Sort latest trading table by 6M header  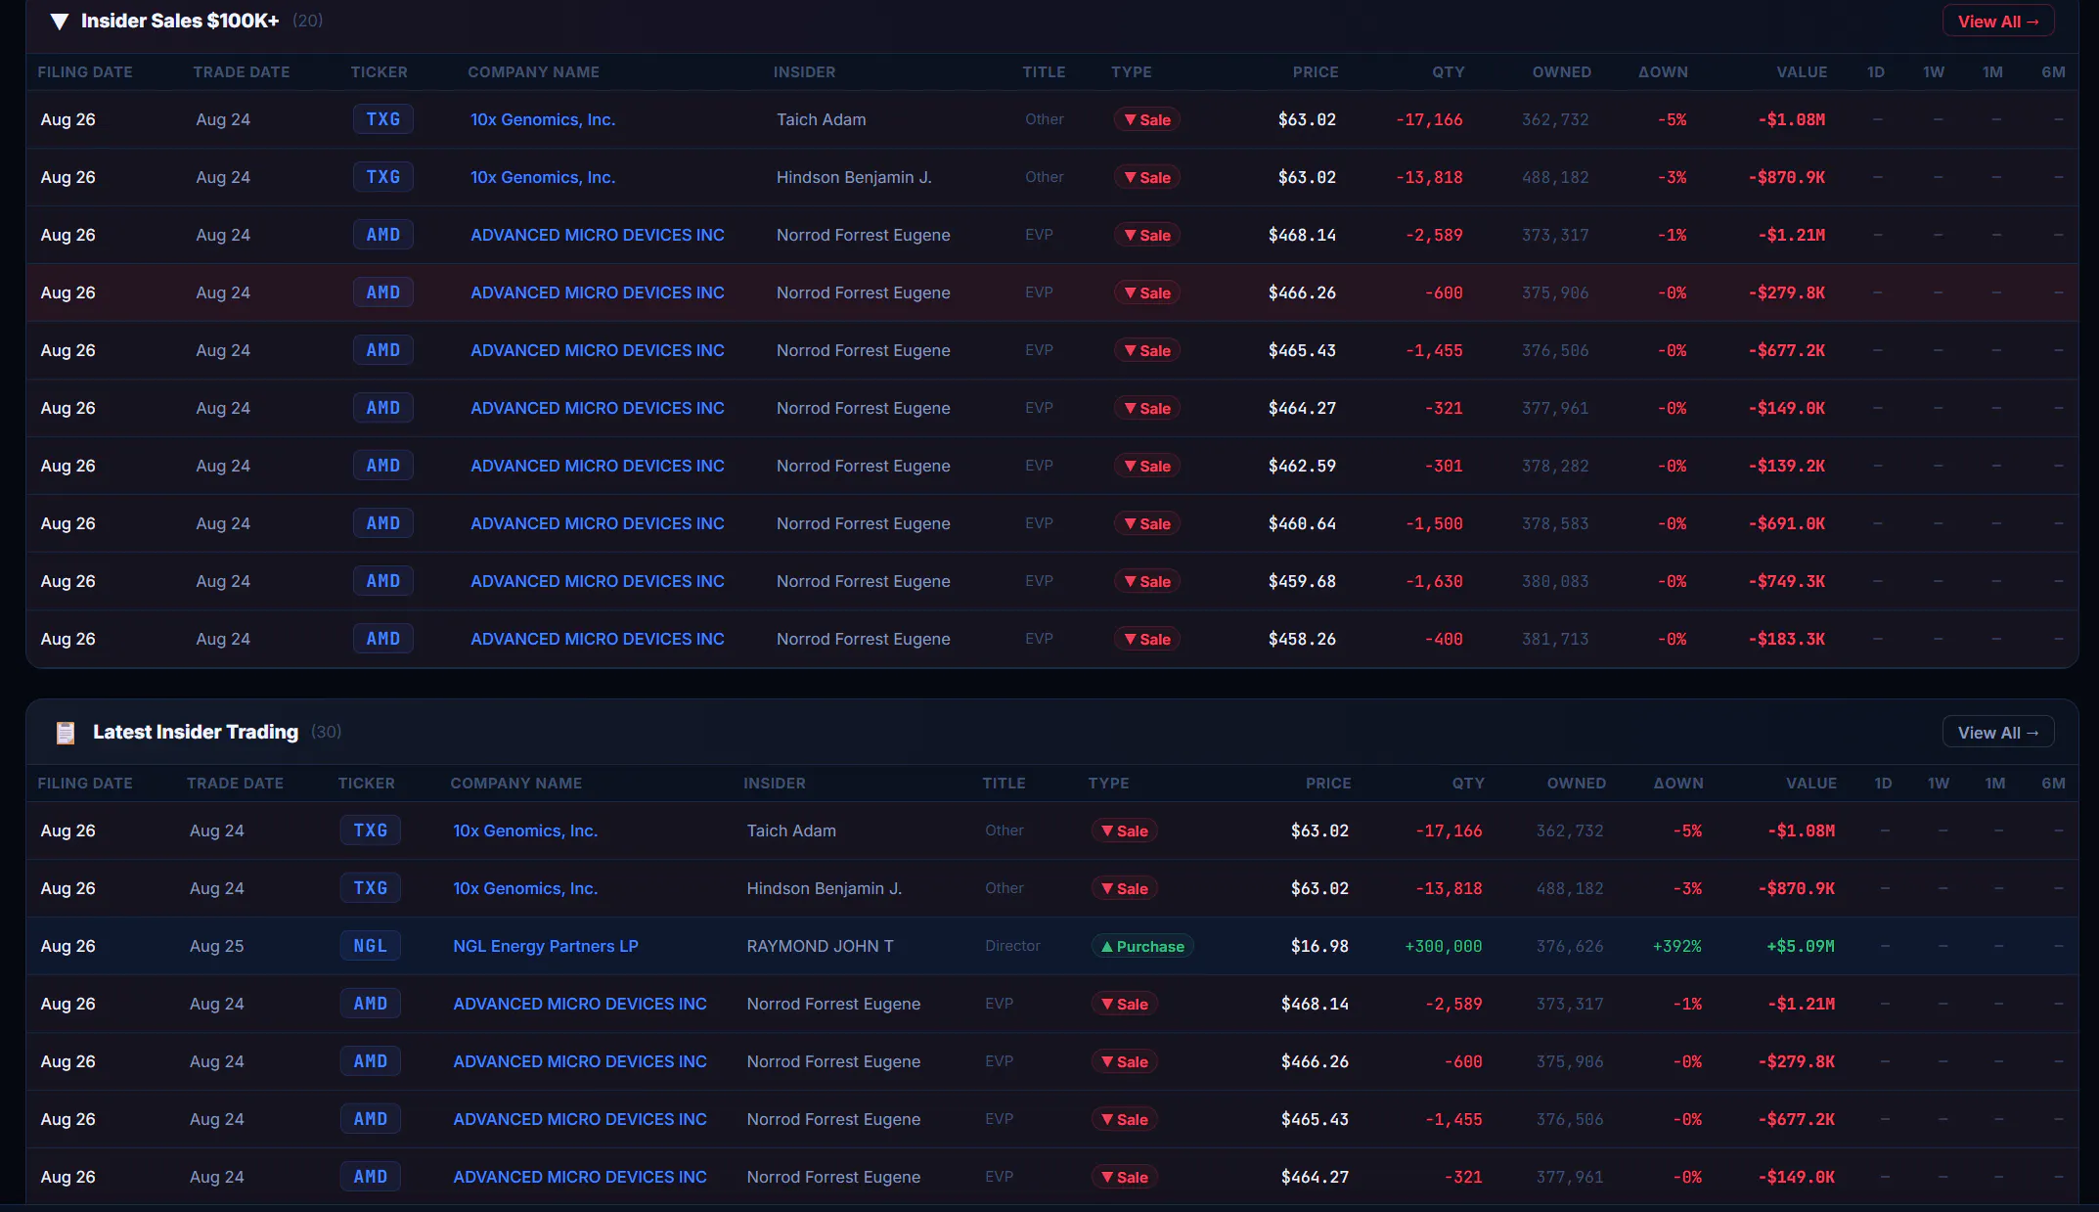coord(2054,784)
